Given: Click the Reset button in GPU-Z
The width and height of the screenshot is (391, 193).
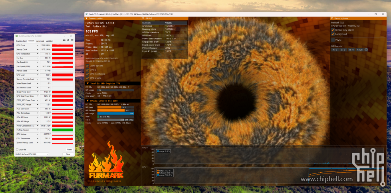Looking at the screenshot, I should coord(69,150).
